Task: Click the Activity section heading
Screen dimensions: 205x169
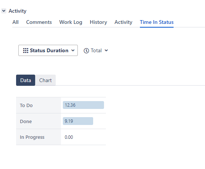Action: pyautogui.click(x=18, y=11)
